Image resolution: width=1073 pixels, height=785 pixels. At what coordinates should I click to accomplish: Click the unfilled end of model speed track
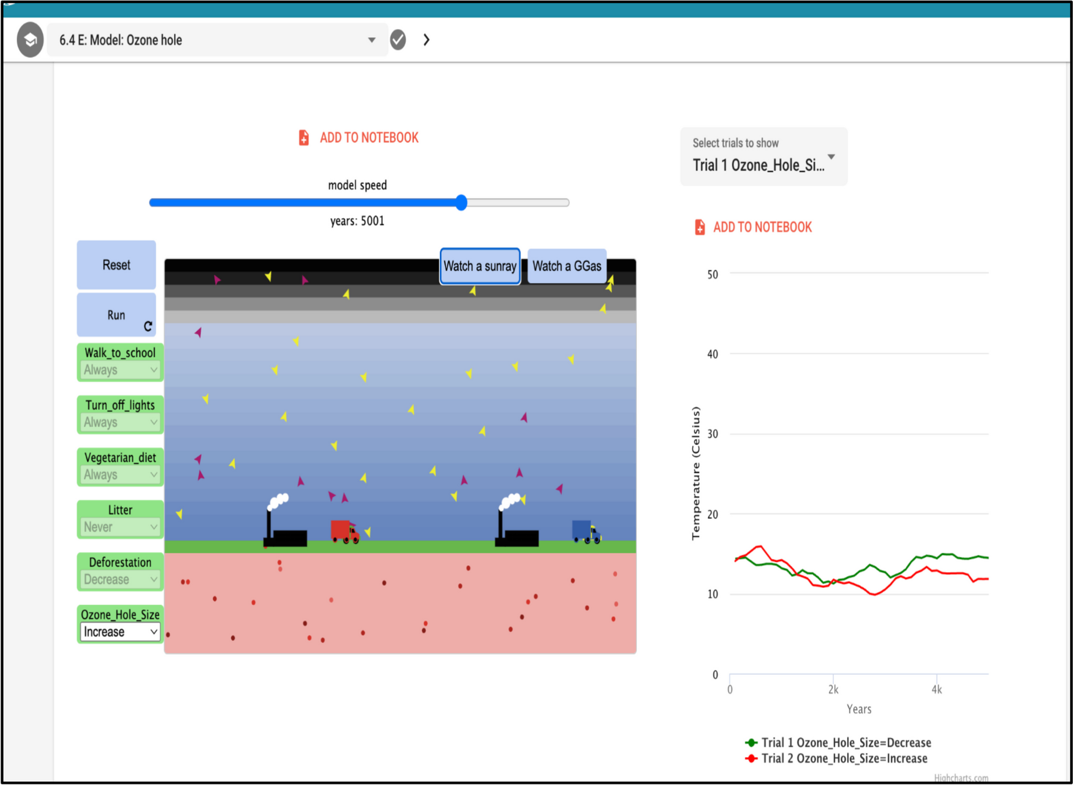click(517, 202)
